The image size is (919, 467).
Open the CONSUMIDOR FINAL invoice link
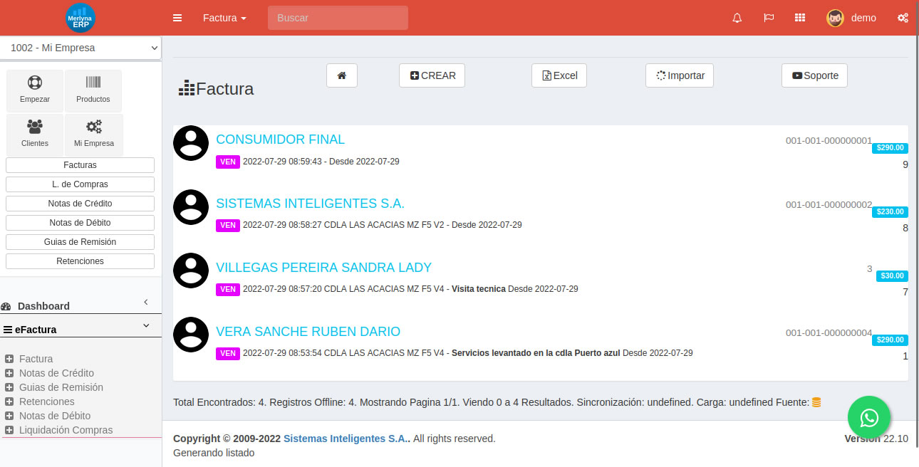(280, 140)
